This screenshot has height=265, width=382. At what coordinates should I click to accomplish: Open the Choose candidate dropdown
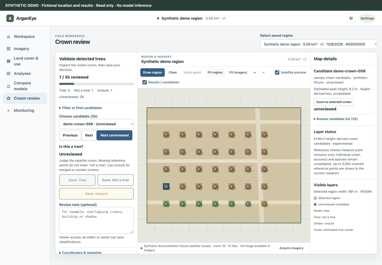point(96,124)
